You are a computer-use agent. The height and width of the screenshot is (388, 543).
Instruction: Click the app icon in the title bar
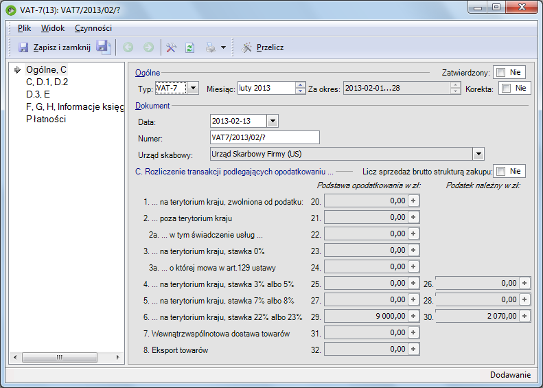[x=11, y=10]
